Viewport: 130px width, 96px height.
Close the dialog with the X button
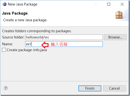[122, 4]
